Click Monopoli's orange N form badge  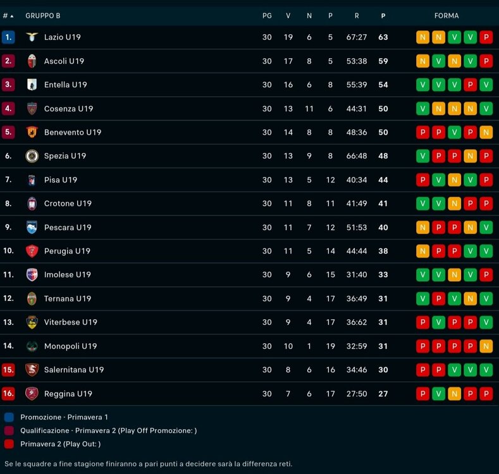point(486,346)
